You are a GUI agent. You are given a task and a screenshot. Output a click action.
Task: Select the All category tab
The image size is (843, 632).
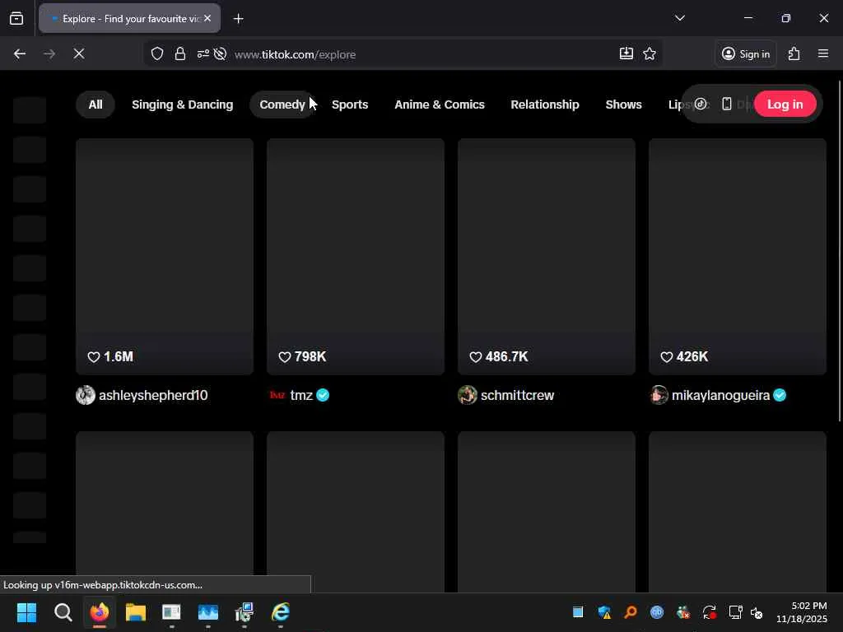tap(95, 105)
